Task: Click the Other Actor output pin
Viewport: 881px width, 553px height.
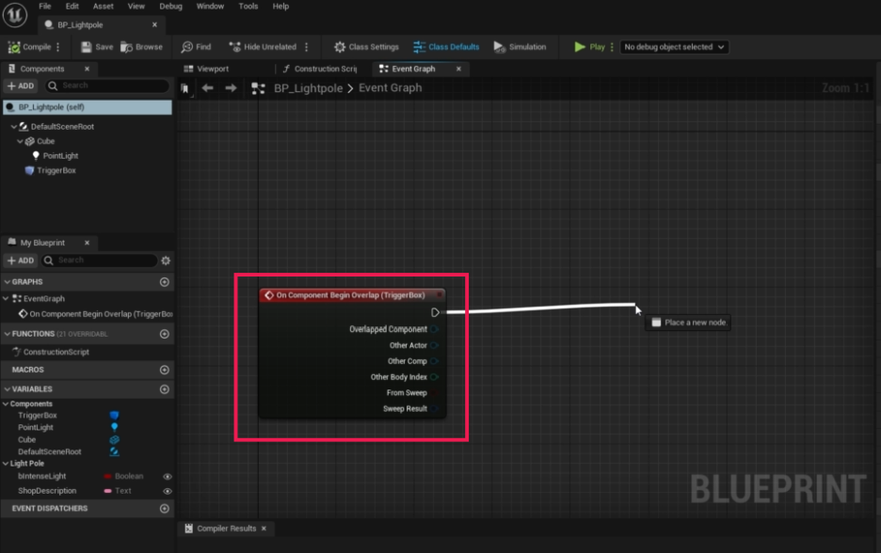Action: pos(434,345)
